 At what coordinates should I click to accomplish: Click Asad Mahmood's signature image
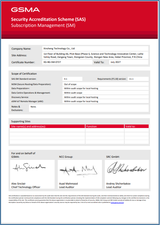(78, 170)
